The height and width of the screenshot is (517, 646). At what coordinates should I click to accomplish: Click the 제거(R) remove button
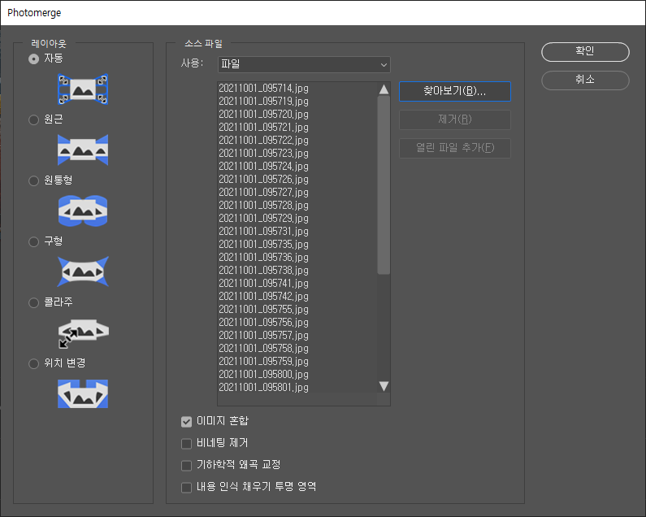pos(455,119)
